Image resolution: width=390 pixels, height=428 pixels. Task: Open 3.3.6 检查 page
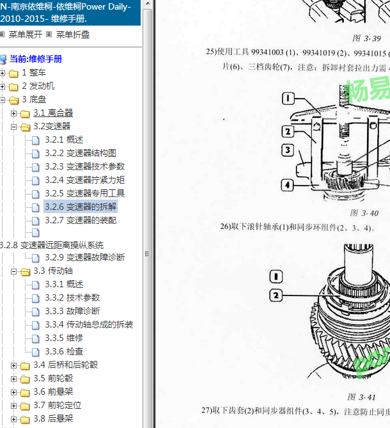64,351
